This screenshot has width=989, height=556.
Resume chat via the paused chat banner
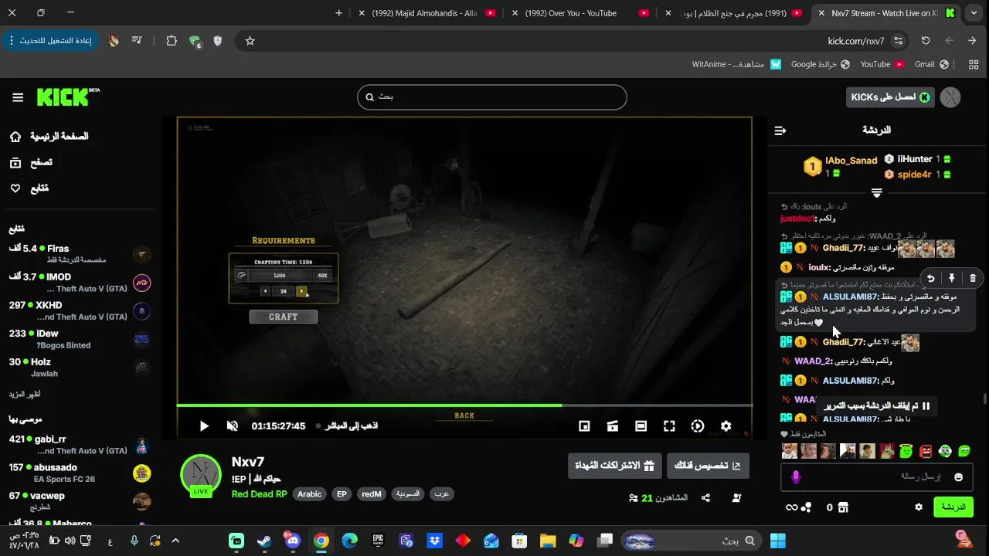(x=876, y=405)
